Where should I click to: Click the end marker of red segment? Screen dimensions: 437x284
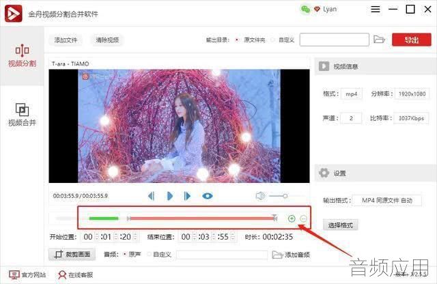(x=275, y=218)
